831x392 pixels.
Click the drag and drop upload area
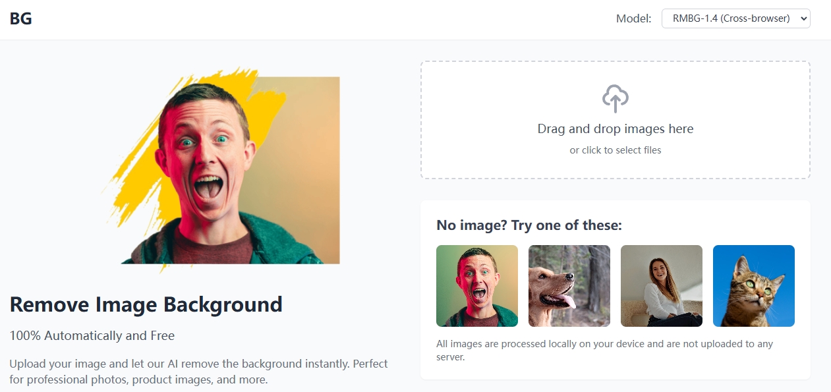click(x=616, y=119)
